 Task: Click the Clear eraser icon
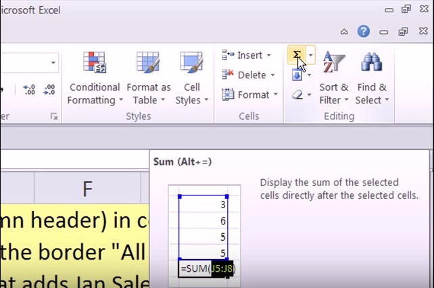tap(297, 95)
